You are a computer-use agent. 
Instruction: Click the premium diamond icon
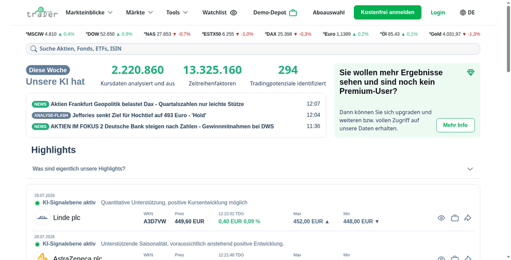[471, 72]
